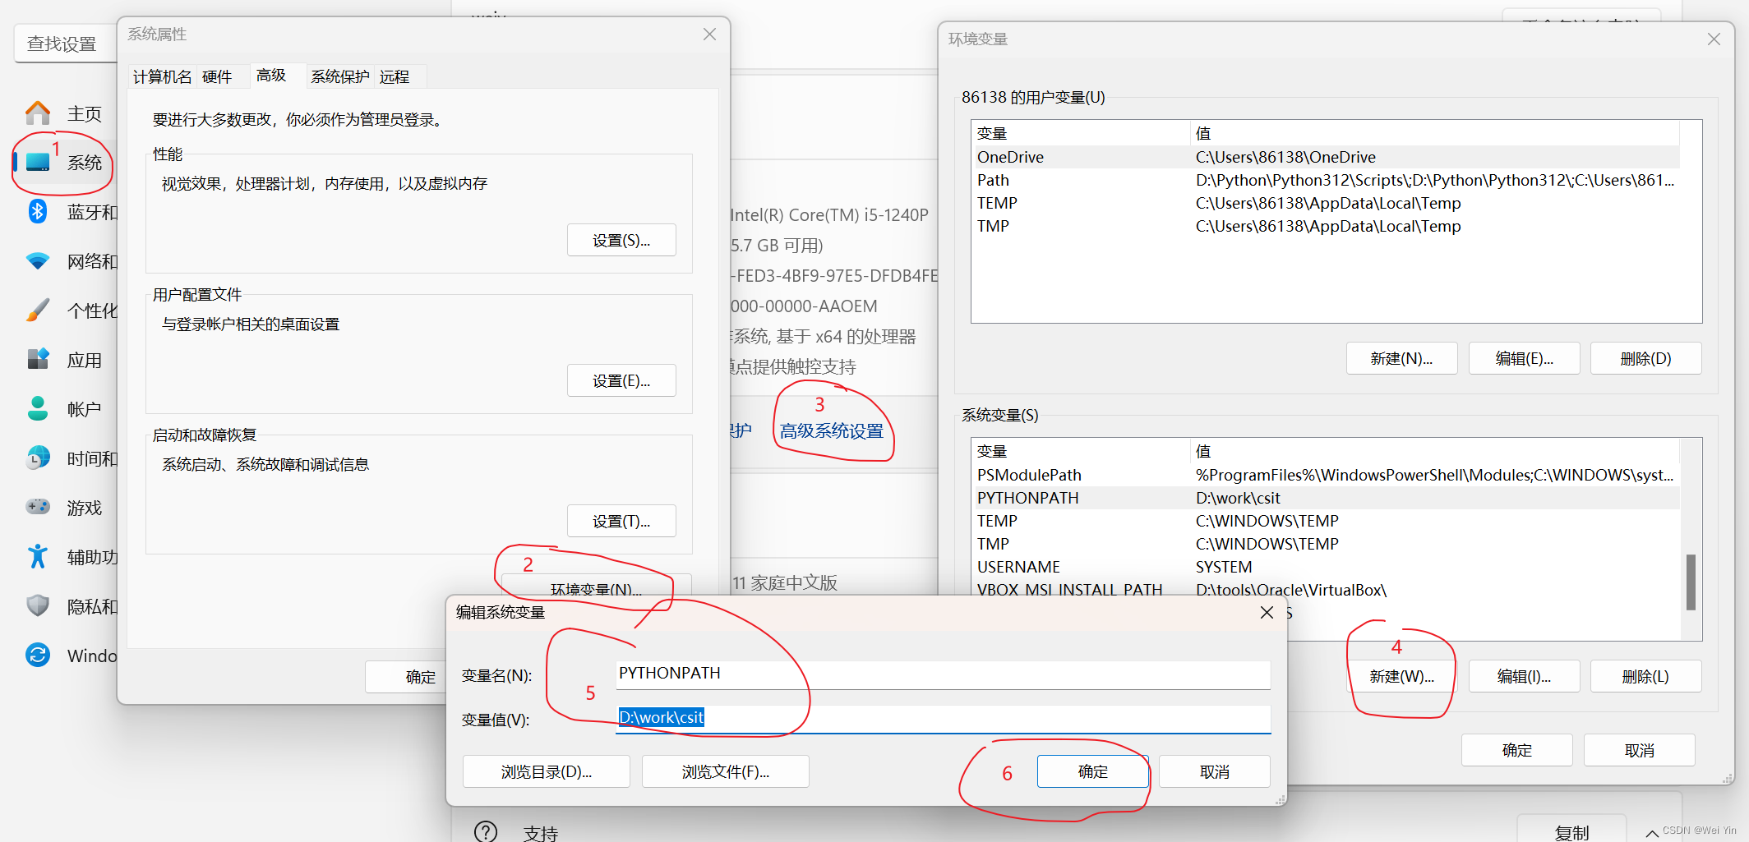Click 确定 in 系统属性 window
The height and width of the screenshot is (842, 1749).
coord(407,677)
